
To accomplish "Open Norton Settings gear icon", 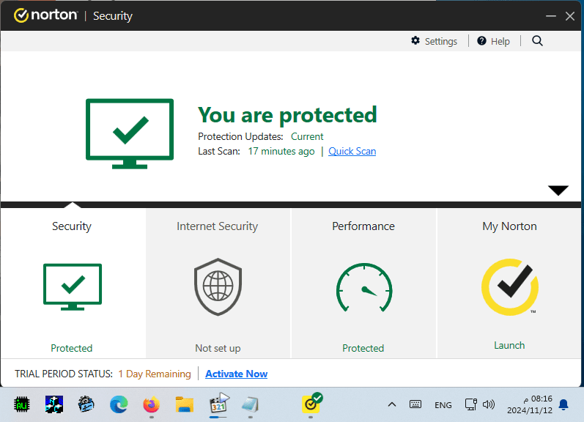I will (415, 40).
